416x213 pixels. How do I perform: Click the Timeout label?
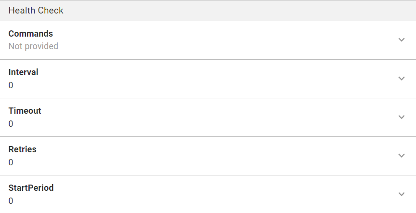click(x=25, y=111)
